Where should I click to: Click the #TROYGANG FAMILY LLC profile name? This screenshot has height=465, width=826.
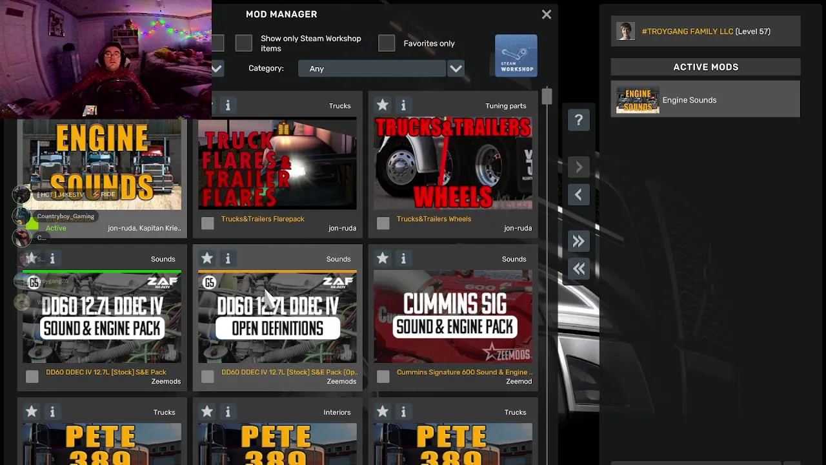687,31
